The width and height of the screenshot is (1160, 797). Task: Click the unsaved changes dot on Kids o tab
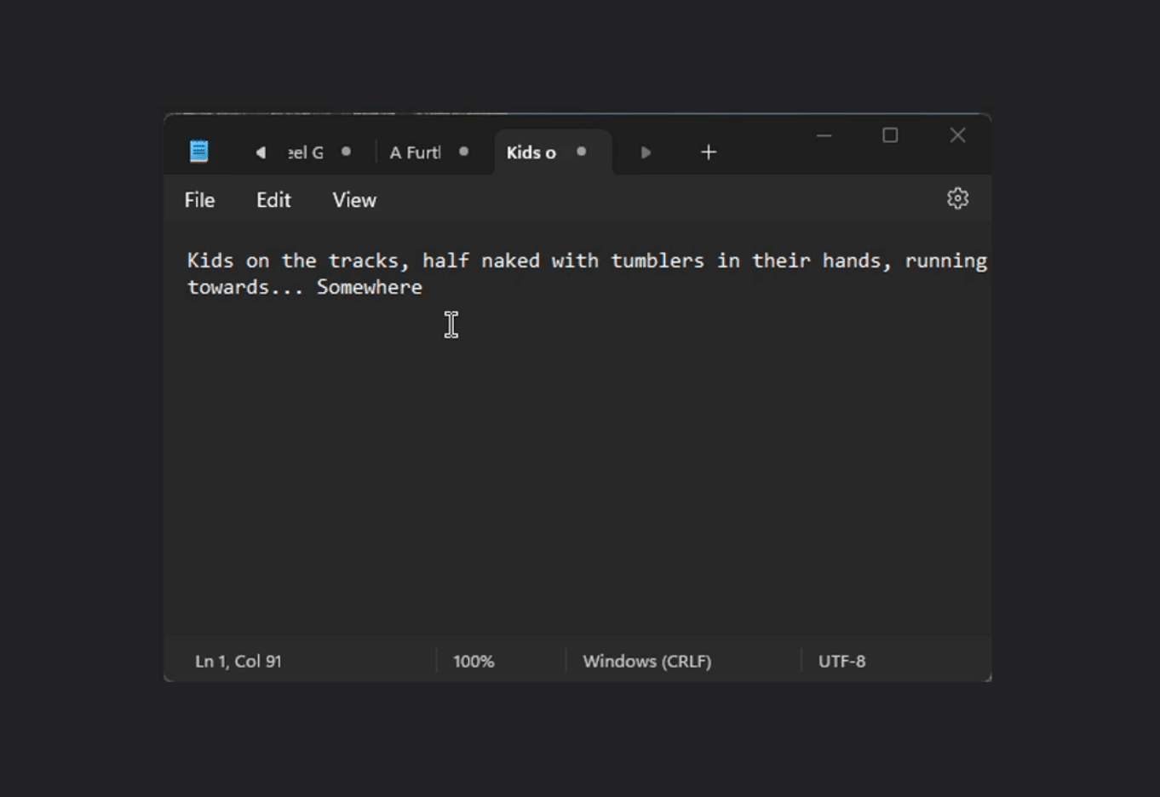pyautogui.click(x=581, y=152)
